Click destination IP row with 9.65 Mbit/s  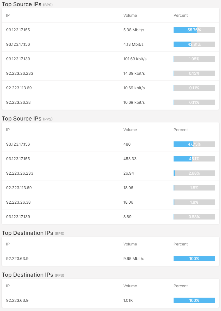pos(110,259)
